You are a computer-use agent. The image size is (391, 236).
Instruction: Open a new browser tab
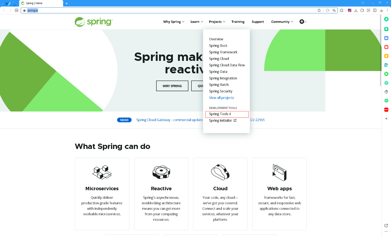tap(67, 3)
